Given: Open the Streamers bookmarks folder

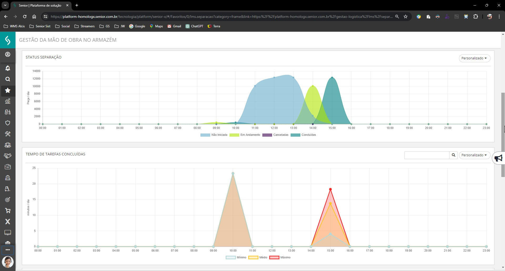Looking at the screenshot, I should (x=84, y=26).
